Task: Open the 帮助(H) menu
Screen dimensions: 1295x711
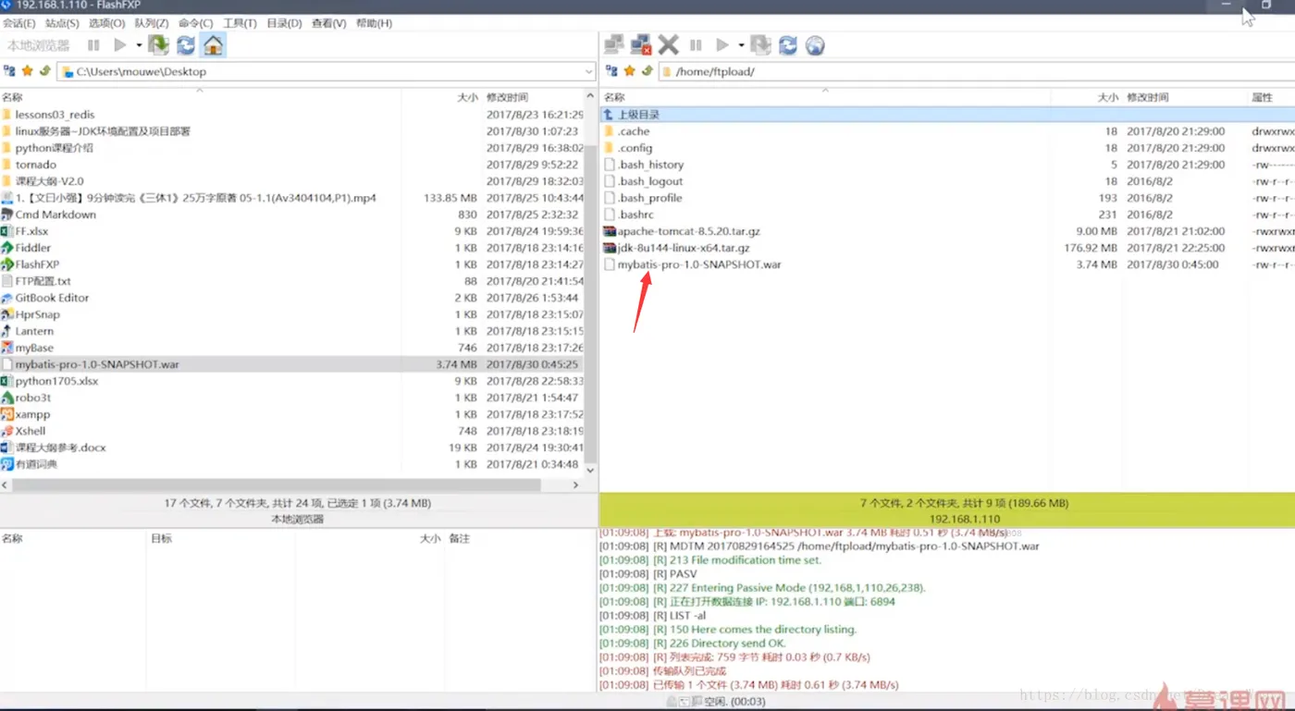Action: [374, 23]
